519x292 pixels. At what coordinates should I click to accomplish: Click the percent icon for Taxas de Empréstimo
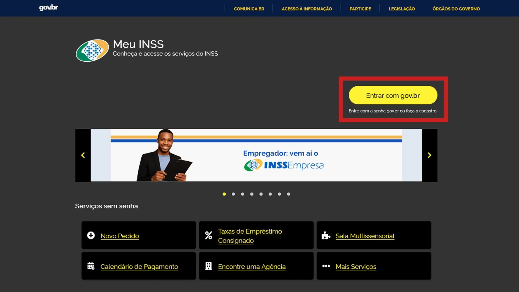pos(208,235)
